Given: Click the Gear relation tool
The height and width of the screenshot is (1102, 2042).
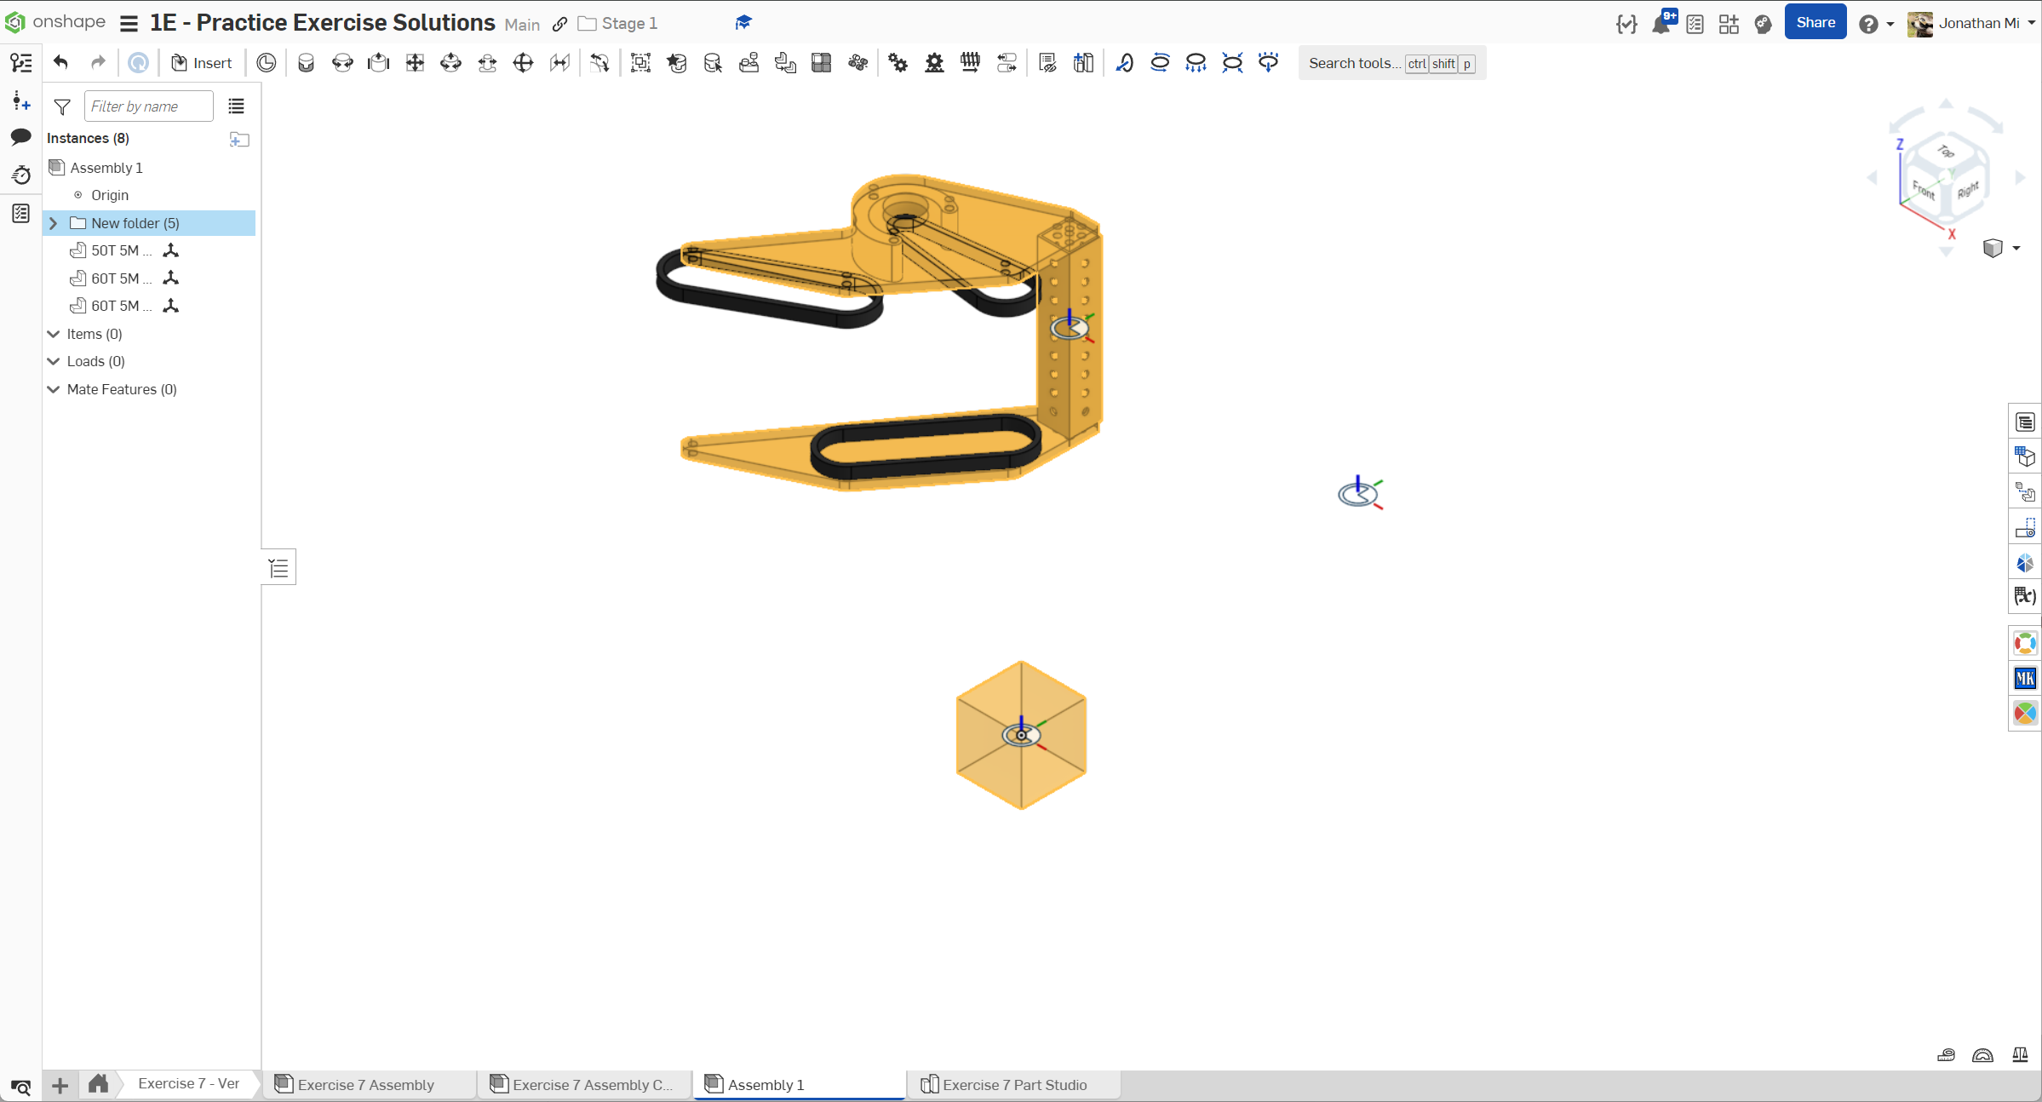Looking at the screenshot, I should (x=898, y=63).
